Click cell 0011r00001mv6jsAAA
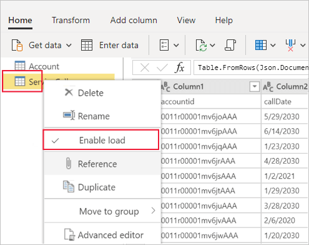The height and width of the screenshot is (245, 309). 210,176
